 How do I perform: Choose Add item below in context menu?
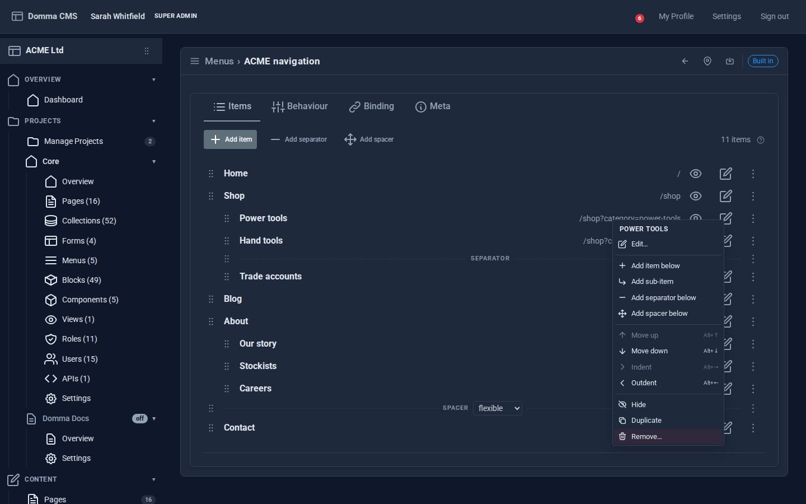[668, 265]
